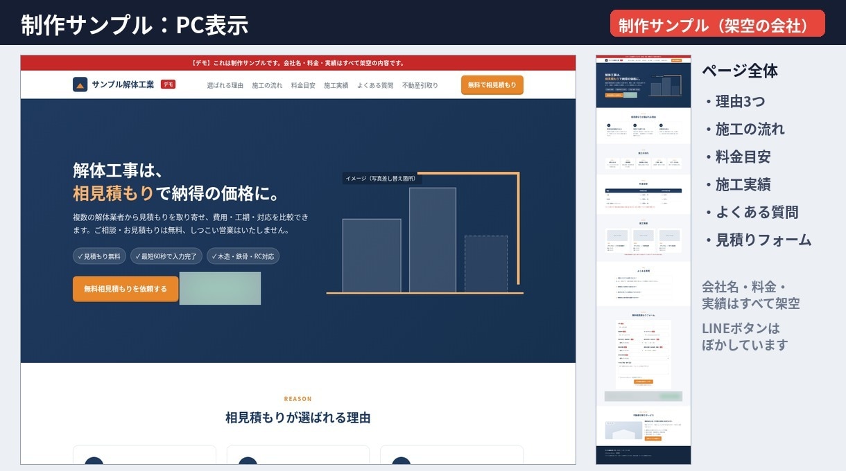The width and height of the screenshot is (846, 471).
Task: Click the 見積もり無料 tag
Action: point(99,256)
